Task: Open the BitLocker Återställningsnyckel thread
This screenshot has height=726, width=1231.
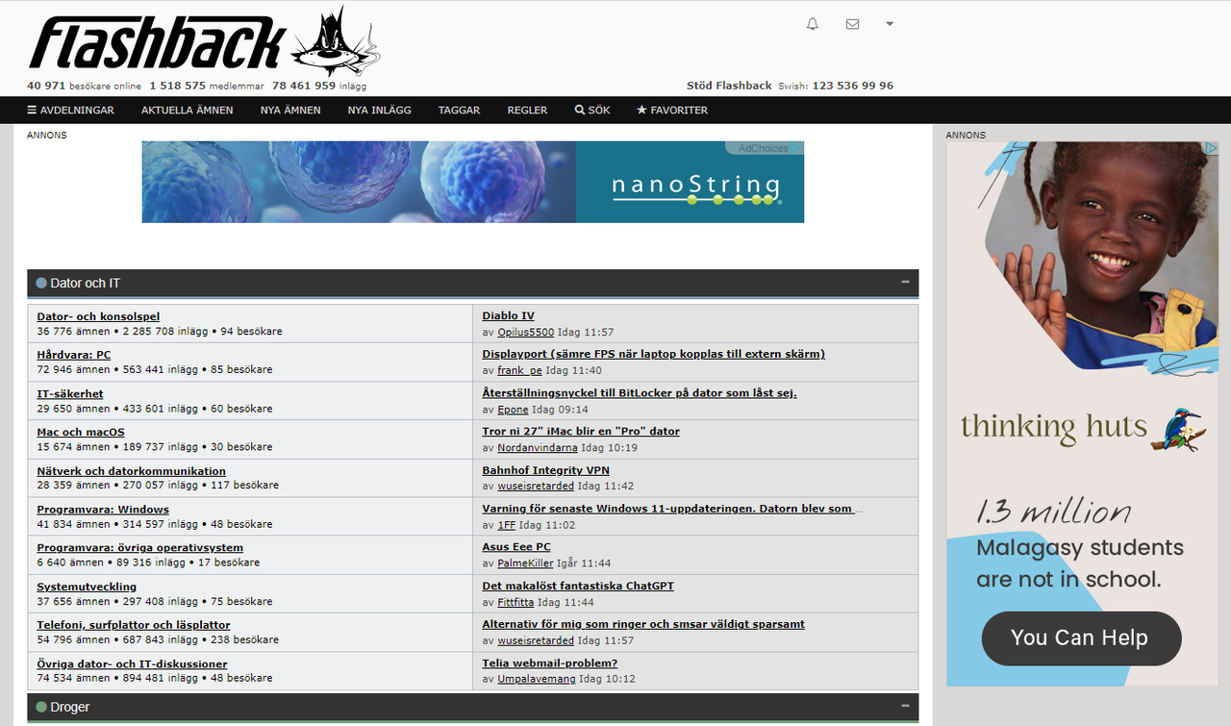Action: click(640, 392)
